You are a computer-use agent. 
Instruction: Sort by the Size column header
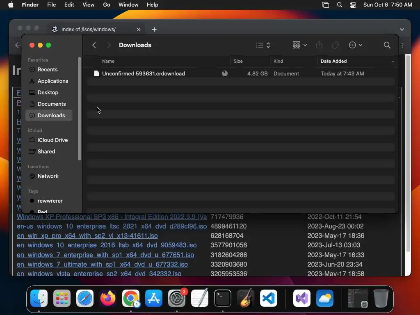(238, 61)
